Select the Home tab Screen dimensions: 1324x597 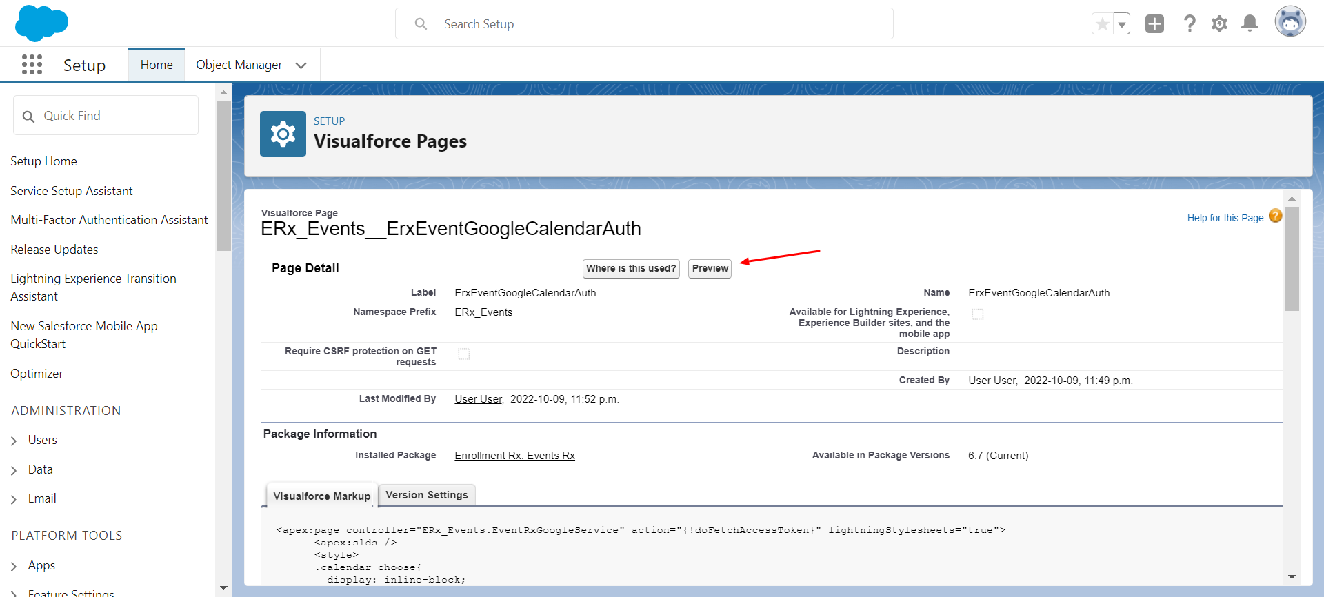point(157,65)
